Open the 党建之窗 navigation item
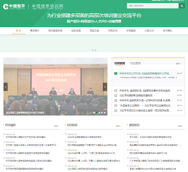The height and width of the screenshot is (172, 188). [x=95, y=31]
